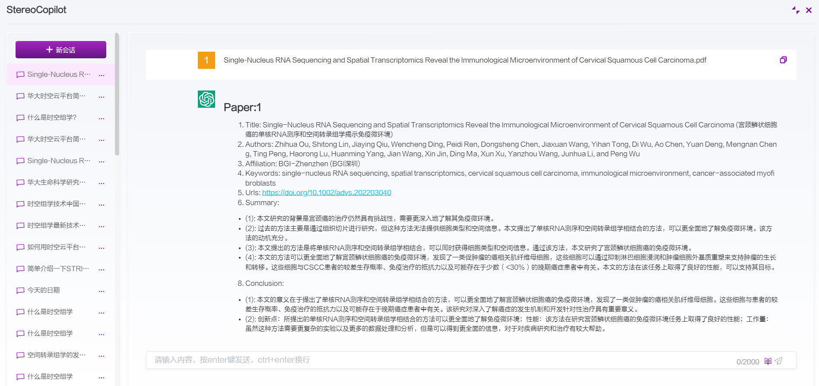Image resolution: width=819 pixels, height=386 pixels.
Task: Expand options menu for 华大生命科学研究 conversation
Action: point(102,183)
